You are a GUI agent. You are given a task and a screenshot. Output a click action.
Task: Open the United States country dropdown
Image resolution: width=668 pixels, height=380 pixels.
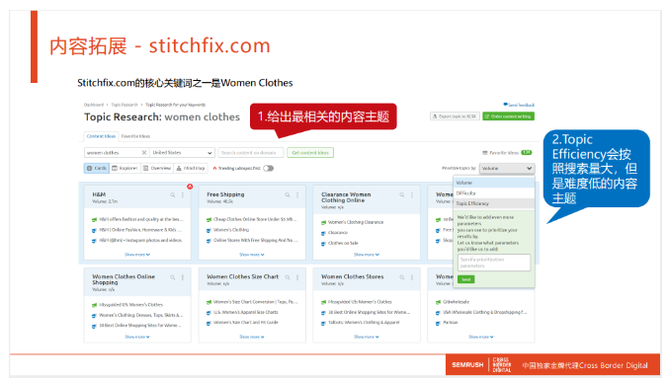pos(183,152)
